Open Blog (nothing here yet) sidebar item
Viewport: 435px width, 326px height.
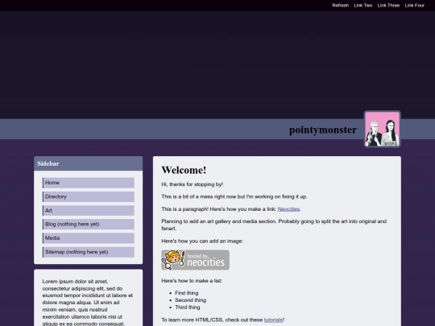click(x=89, y=225)
